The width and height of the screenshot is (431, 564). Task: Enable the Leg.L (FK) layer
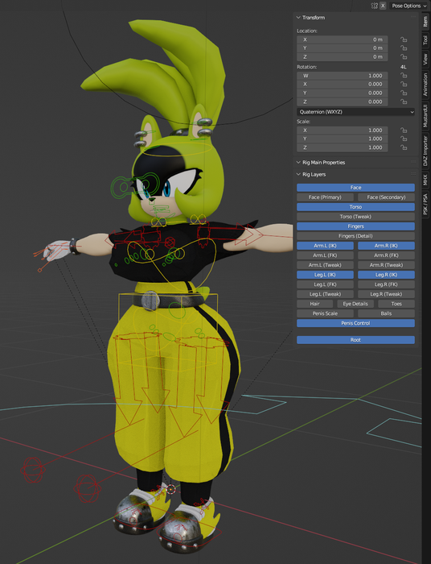pyautogui.click(x=325, y=284)
